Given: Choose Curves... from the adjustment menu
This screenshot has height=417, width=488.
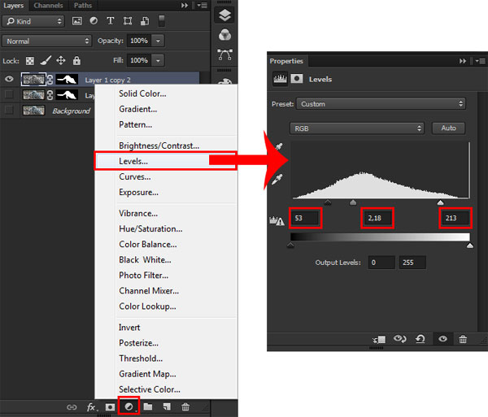Looking at the screenshot, I should (135, 176).
